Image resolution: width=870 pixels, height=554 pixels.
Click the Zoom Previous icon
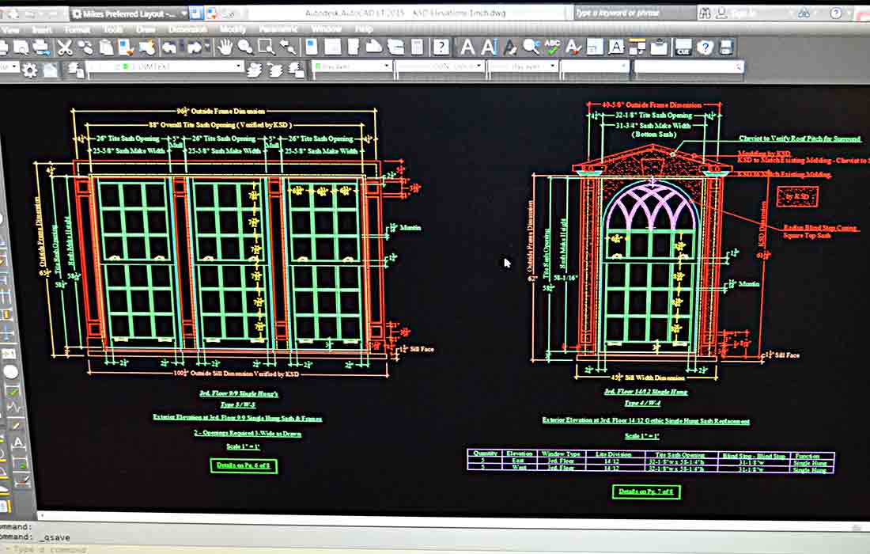(288, 47)
